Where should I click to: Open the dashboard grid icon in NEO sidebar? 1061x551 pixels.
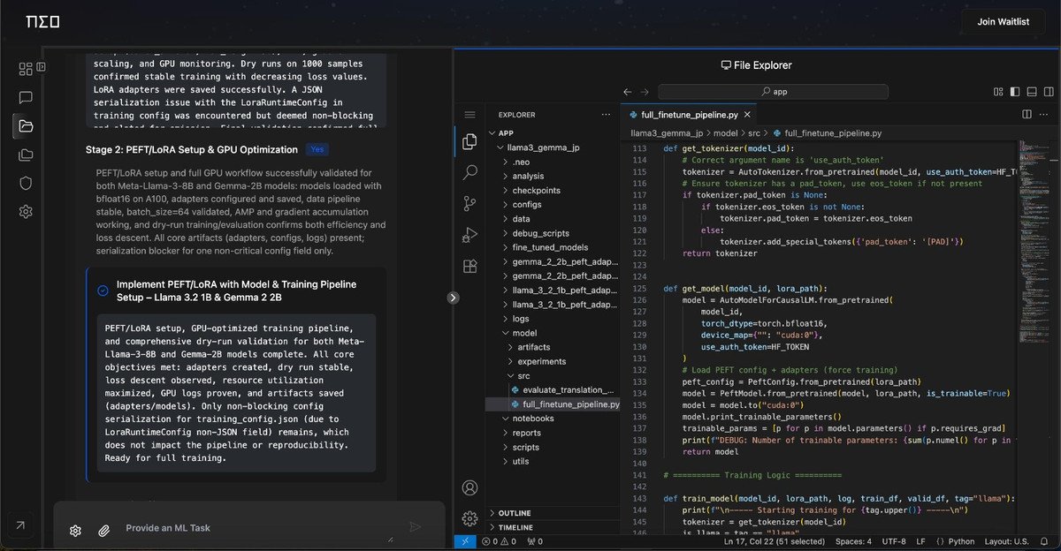click(26, 68)
